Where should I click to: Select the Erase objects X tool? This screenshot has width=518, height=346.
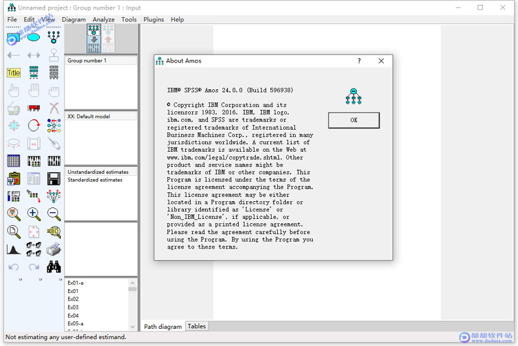tap(54, 108)
